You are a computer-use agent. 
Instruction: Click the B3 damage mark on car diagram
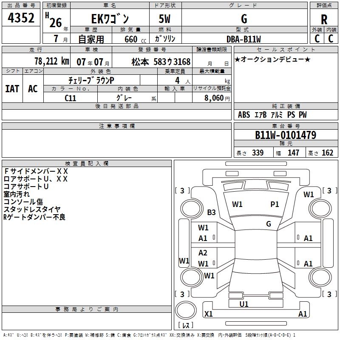[211, 212]
